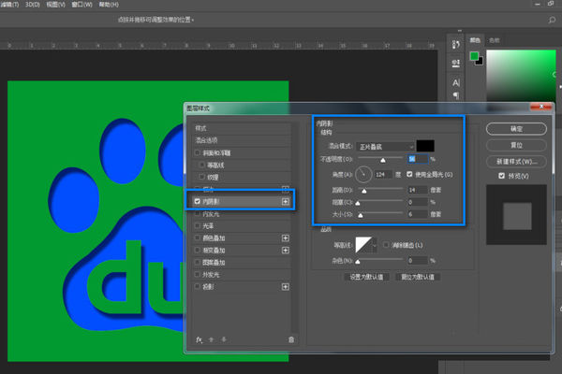Select the 样式 entry in style list
The image size is (562, 374).
[x=242, y=128]
